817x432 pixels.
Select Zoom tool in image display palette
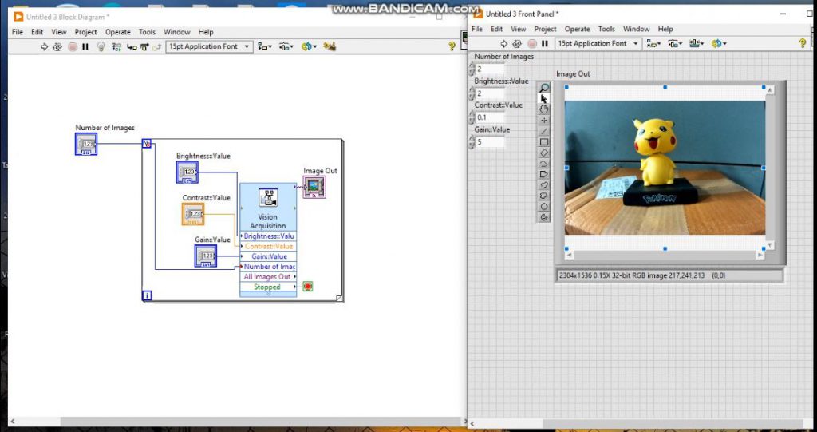[544, 88]
